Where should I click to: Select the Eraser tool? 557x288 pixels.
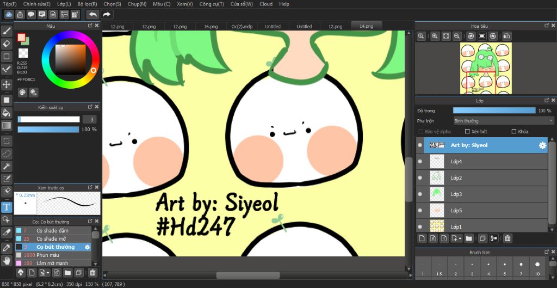point(7,44)
